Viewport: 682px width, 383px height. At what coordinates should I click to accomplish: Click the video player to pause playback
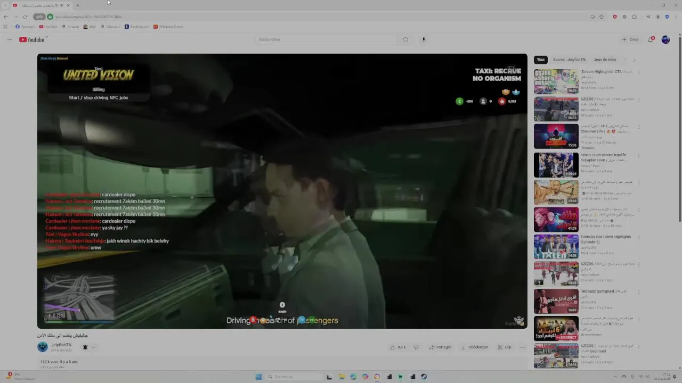click(282, 191)
